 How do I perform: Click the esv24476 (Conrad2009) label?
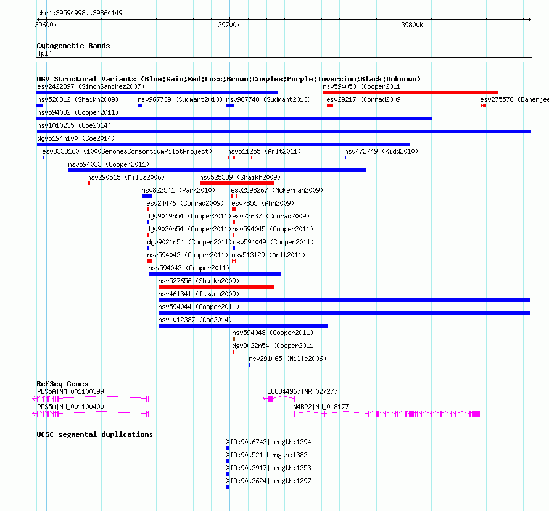click(185, 203)
